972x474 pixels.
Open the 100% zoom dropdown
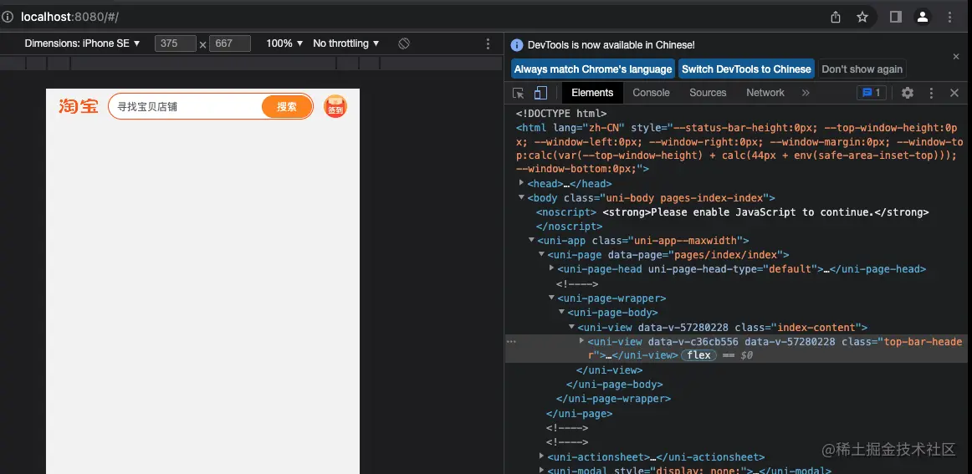click(284, 43)
